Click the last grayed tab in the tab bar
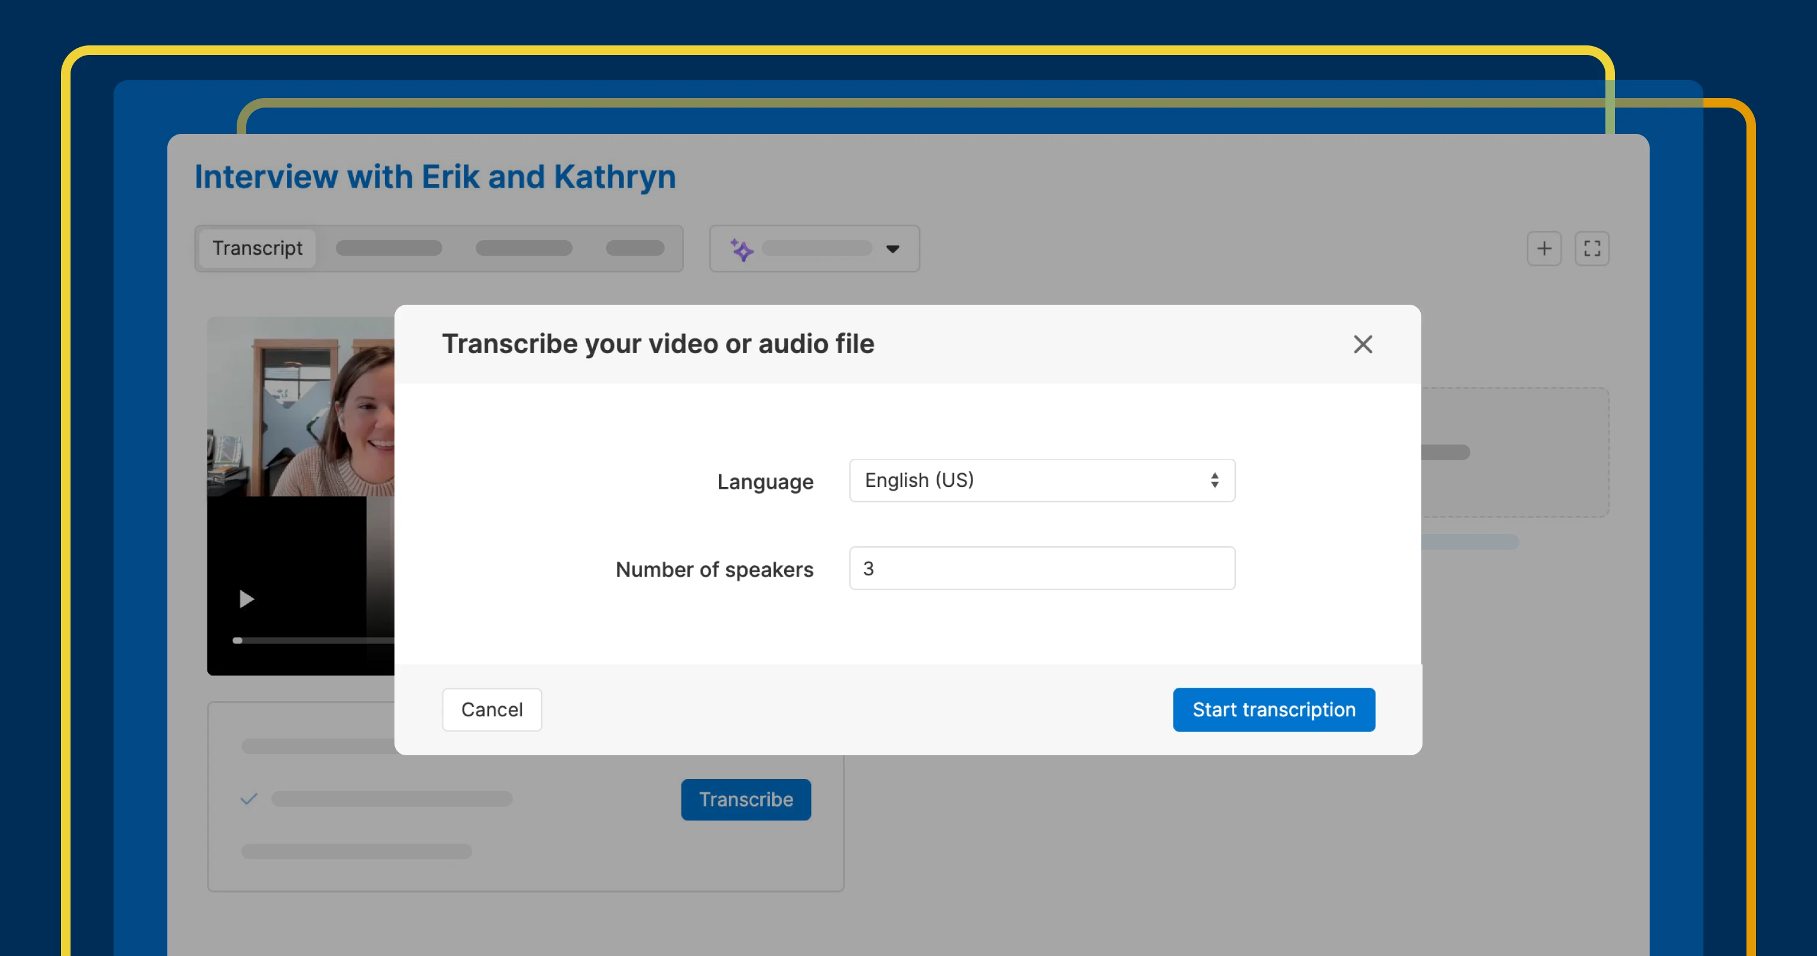The width and height of the screenshot is (1817, 956). [634, 248]
